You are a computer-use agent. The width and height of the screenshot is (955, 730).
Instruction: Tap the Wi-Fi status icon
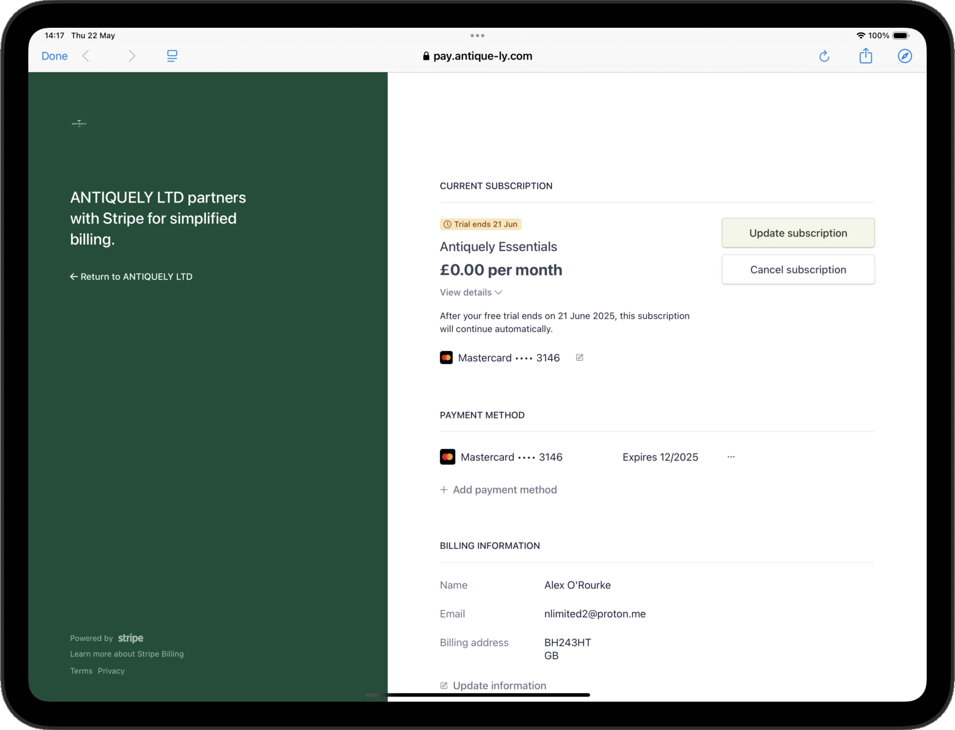click(x=861, y=35)
